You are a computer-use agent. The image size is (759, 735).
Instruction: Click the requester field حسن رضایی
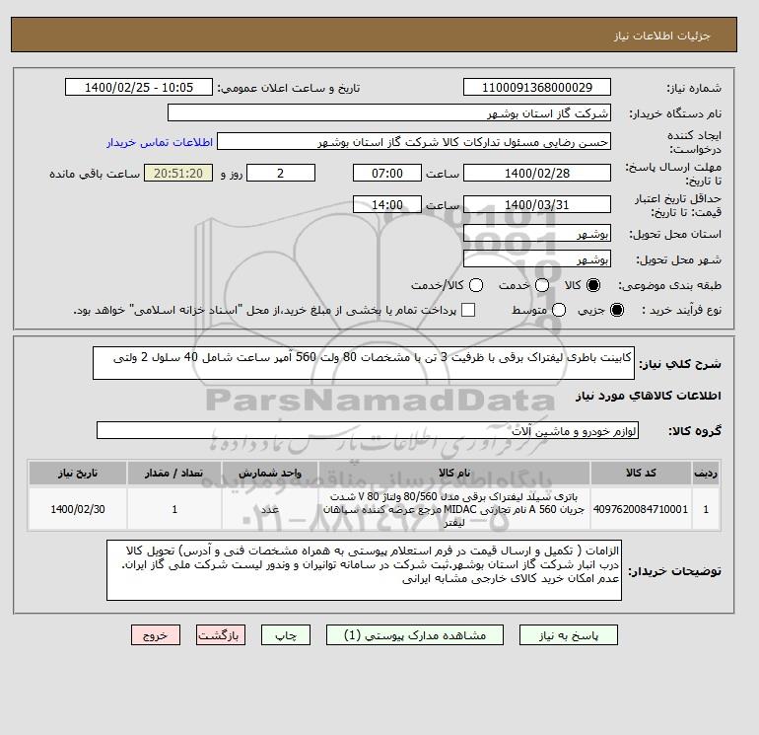414,141
